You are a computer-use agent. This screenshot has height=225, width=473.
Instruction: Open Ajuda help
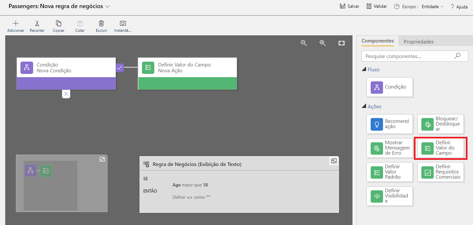pos(459,6)
